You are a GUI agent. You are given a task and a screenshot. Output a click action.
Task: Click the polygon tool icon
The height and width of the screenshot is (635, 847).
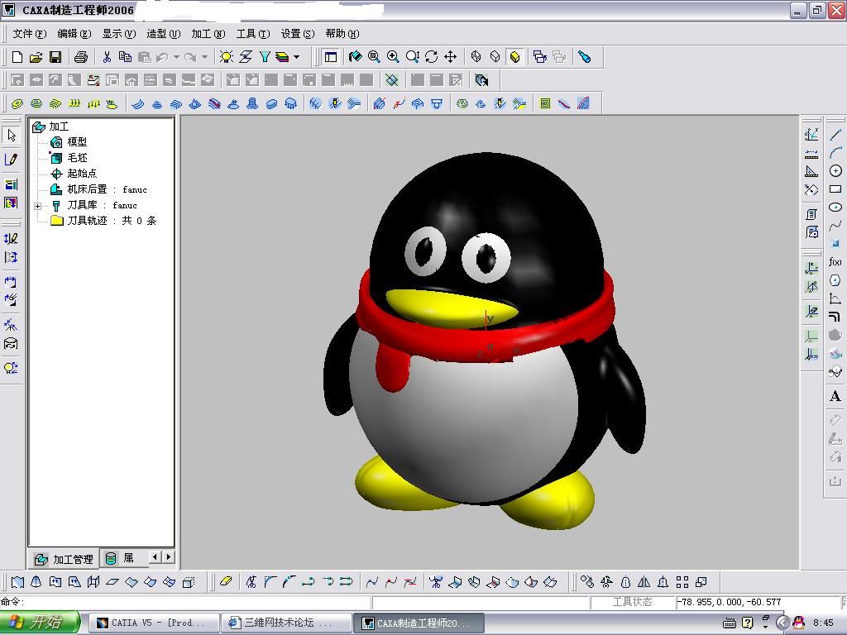point(835,280)
